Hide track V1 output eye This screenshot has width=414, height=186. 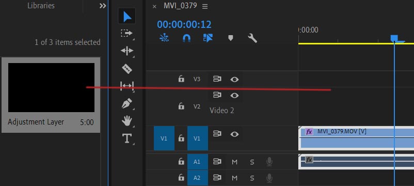pyautogui.click(x=234, y=134)
